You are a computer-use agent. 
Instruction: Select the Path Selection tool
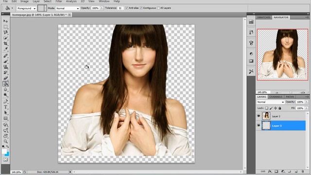(x=5, y=113)
